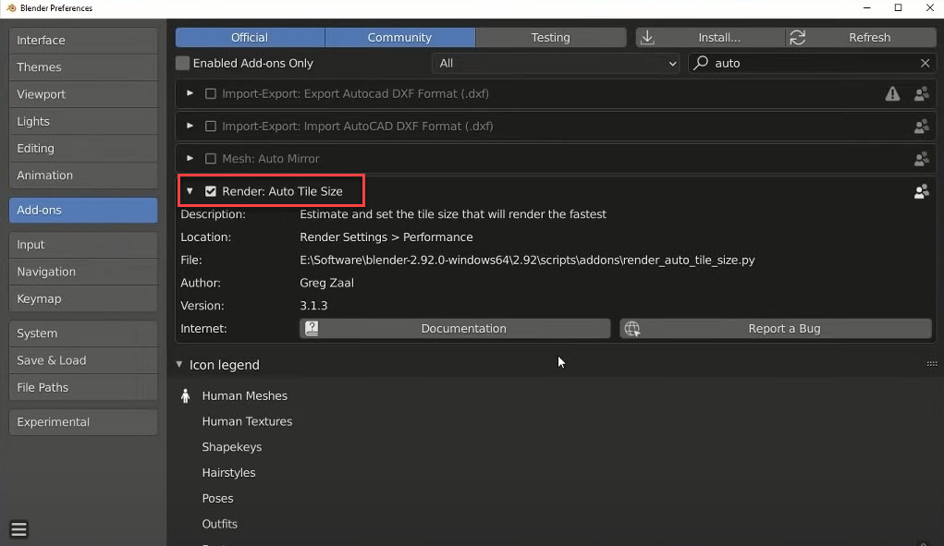Disable Render: Auto Tile Size add-on checkbox
This screenshot has width=944, height=546.
tap(210, 191)
